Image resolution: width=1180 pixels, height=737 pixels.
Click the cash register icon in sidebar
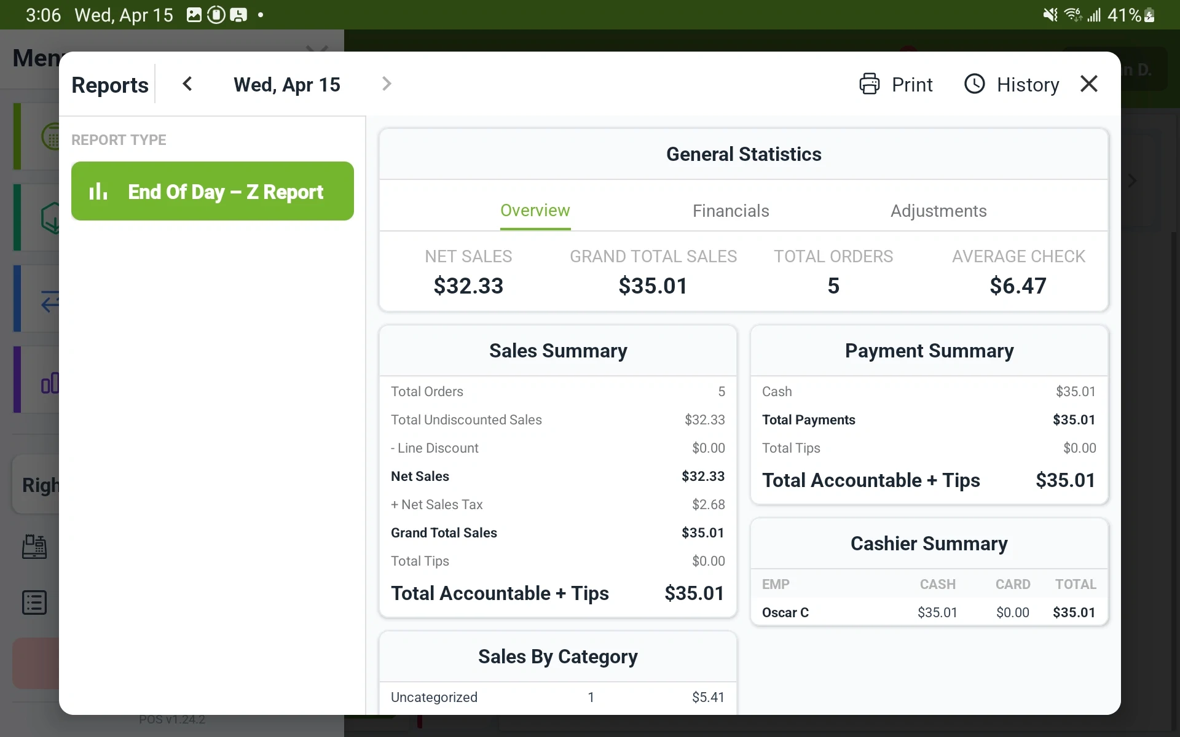point(34,546)
